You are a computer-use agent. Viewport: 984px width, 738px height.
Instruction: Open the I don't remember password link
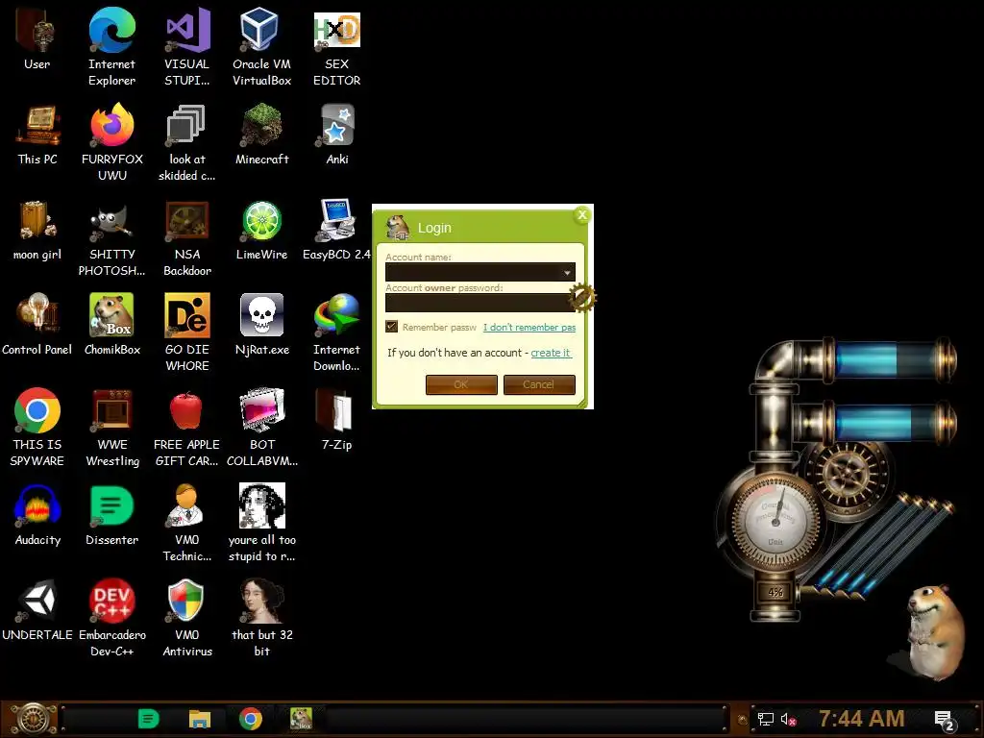tap(529, 327)
